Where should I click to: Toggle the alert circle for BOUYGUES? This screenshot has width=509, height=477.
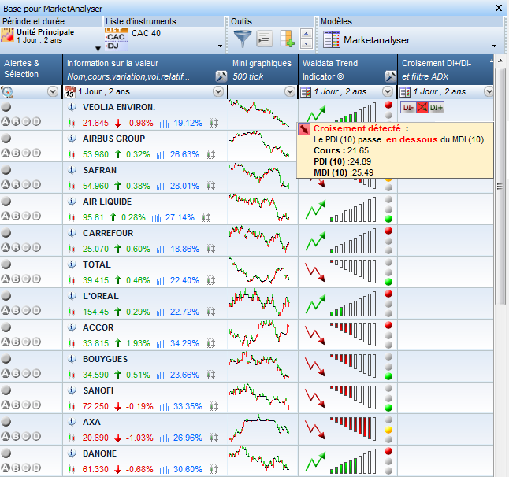[x=6, y=359]
